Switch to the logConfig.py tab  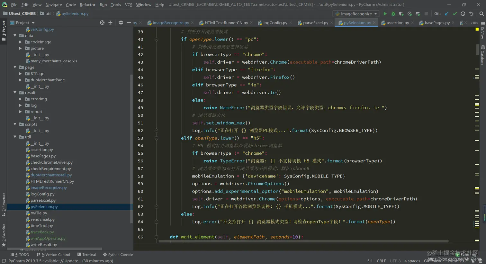275,23
